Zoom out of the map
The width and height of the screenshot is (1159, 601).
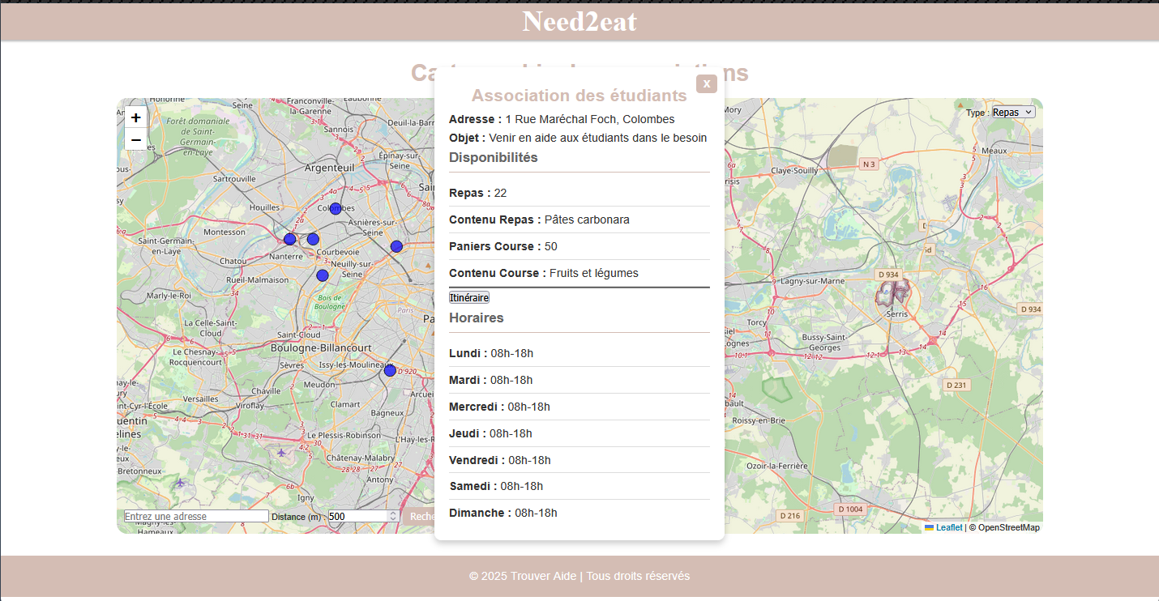point(136,139)
